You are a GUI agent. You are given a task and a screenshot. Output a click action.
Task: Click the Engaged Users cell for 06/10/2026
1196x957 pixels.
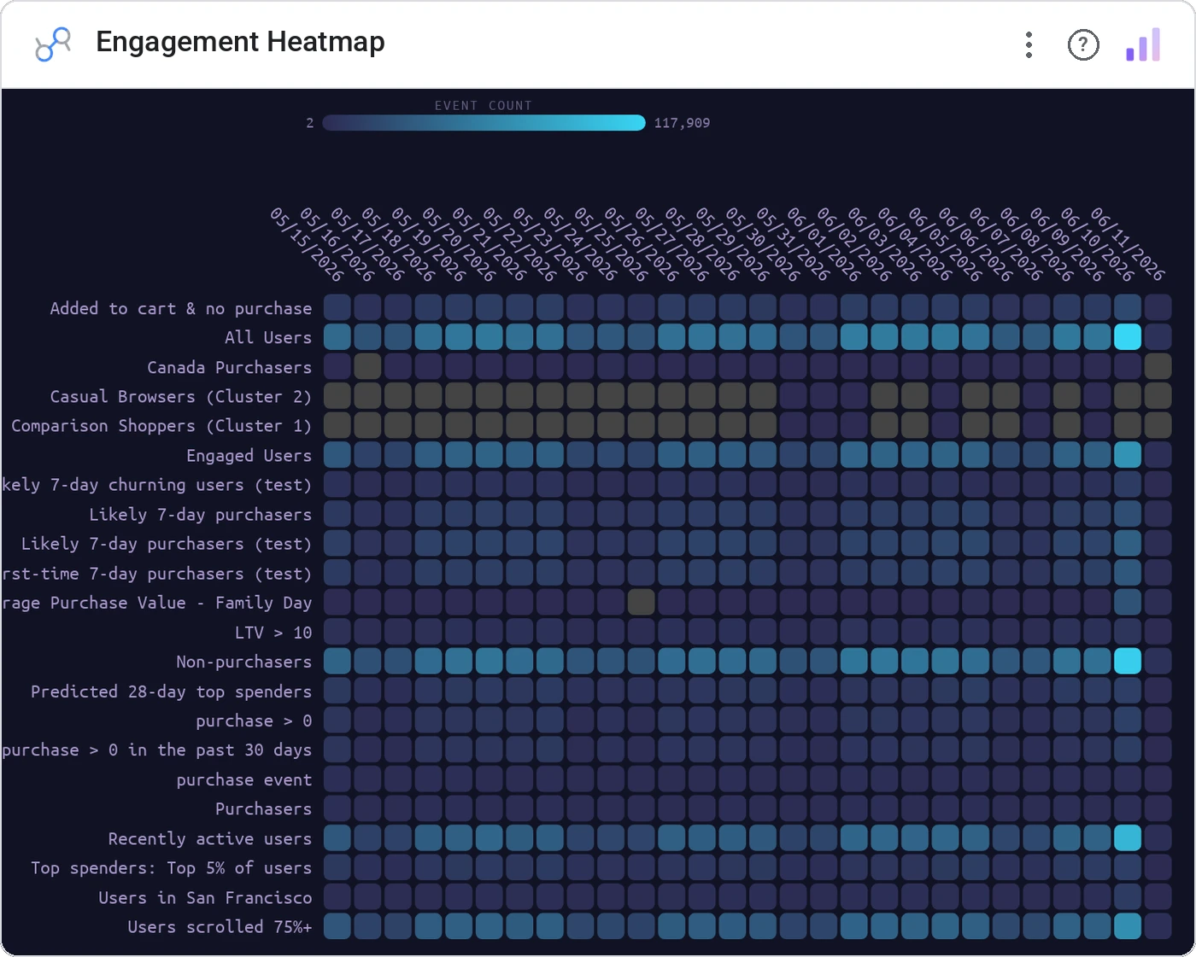pos(1128,454)
